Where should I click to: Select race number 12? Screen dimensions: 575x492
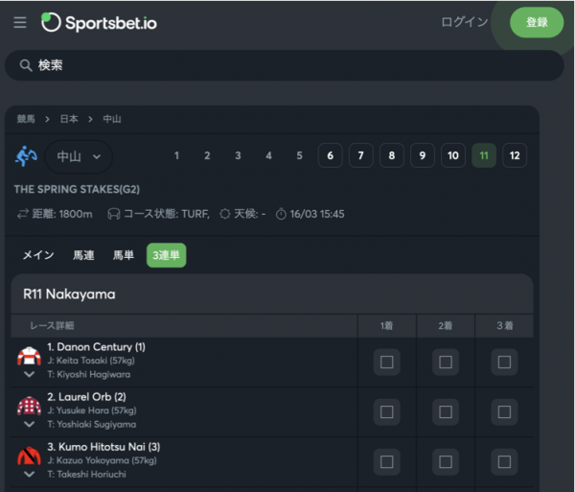[515, 155]
